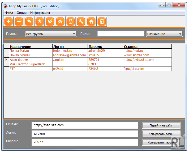189x152 pixels.
Task: Click the exit door toolbar icon
Action: coord(102,22)
